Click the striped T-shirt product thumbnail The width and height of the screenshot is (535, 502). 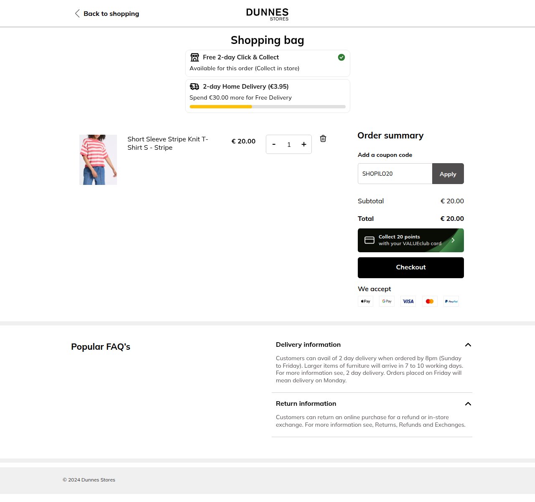pyautogui.click(x=98, y=160)
